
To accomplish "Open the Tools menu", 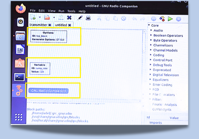I will tap(71, 11).
